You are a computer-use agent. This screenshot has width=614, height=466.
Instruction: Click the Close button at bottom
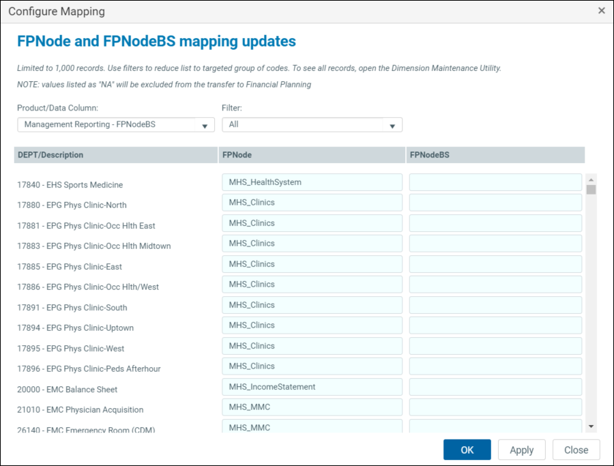576,450
